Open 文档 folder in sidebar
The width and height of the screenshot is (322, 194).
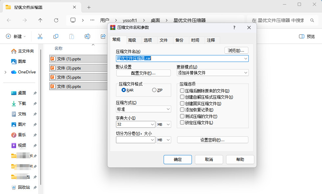pos(18,114)
